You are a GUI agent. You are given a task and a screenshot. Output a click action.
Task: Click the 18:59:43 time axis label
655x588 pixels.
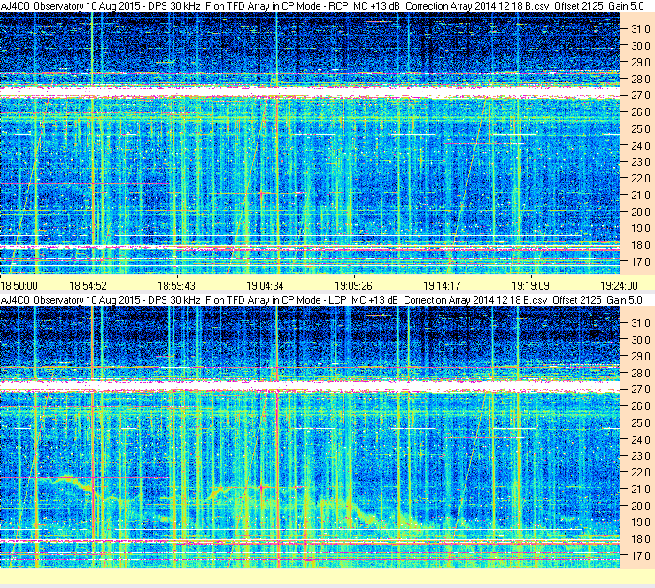click(176, 286)
